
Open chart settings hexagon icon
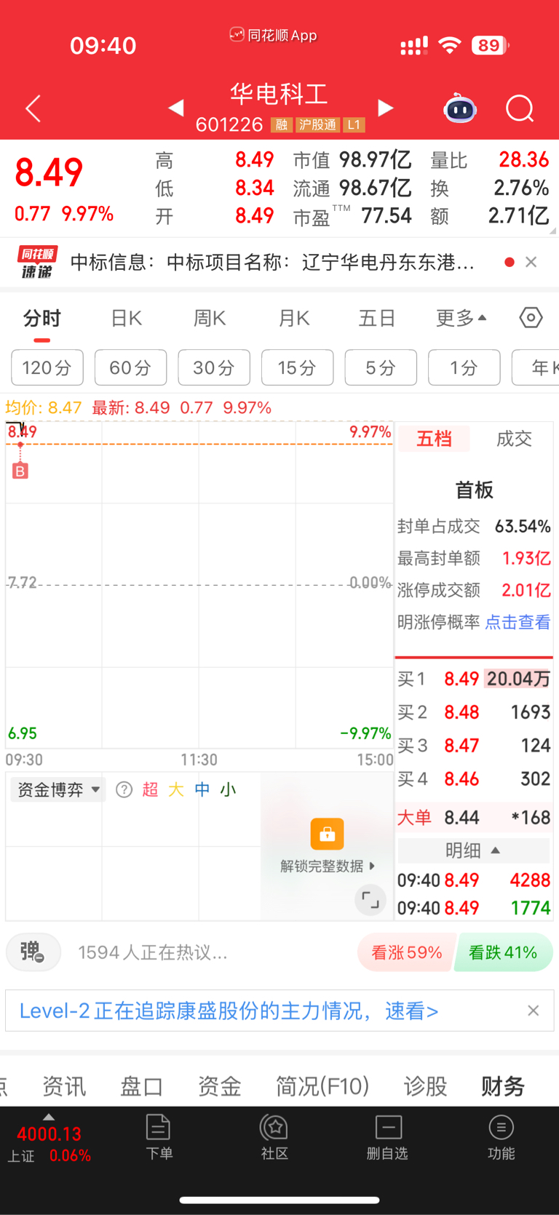(531, 318)
